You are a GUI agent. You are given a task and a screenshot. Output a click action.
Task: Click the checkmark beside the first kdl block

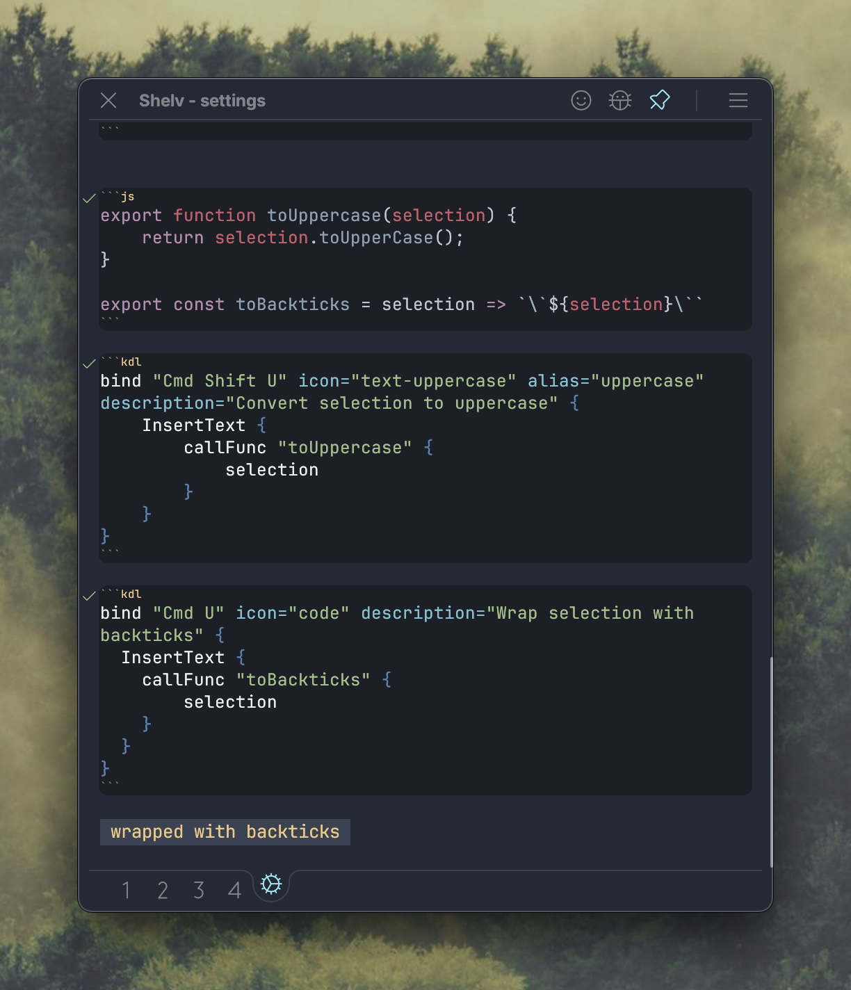89,364
